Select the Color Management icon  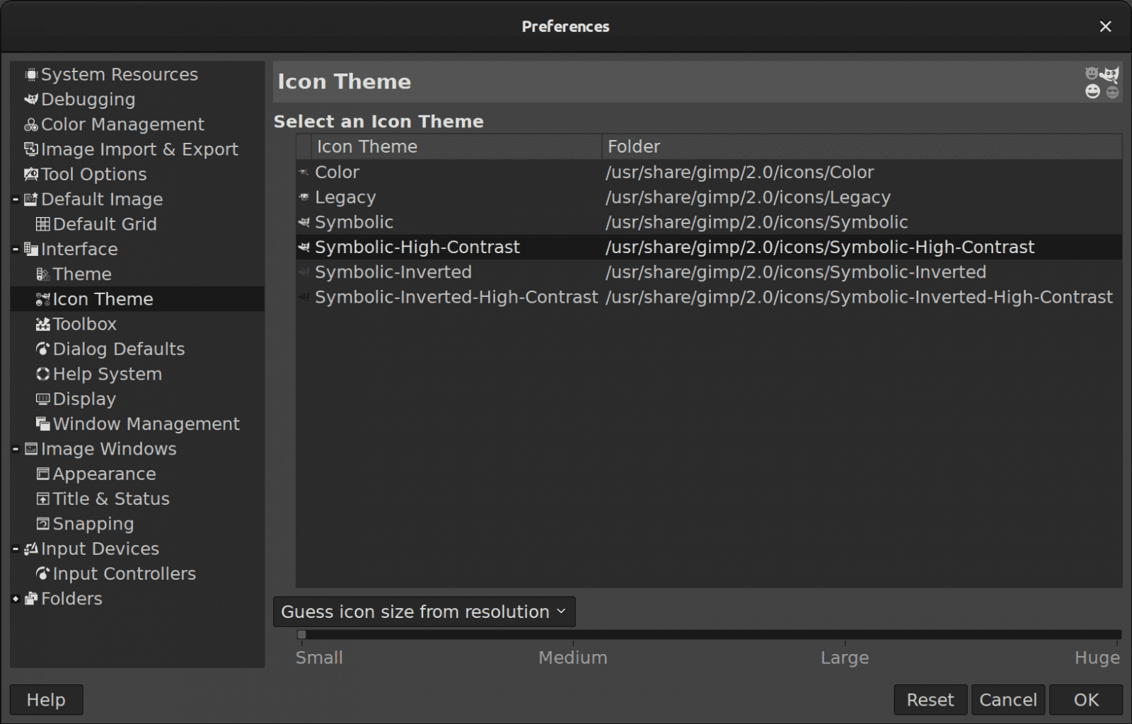click(x=30, y=124)
